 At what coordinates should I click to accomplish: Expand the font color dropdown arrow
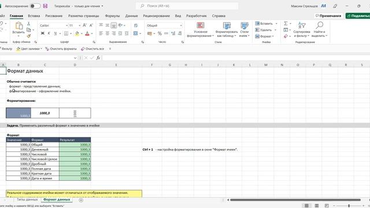pos(92,34)
